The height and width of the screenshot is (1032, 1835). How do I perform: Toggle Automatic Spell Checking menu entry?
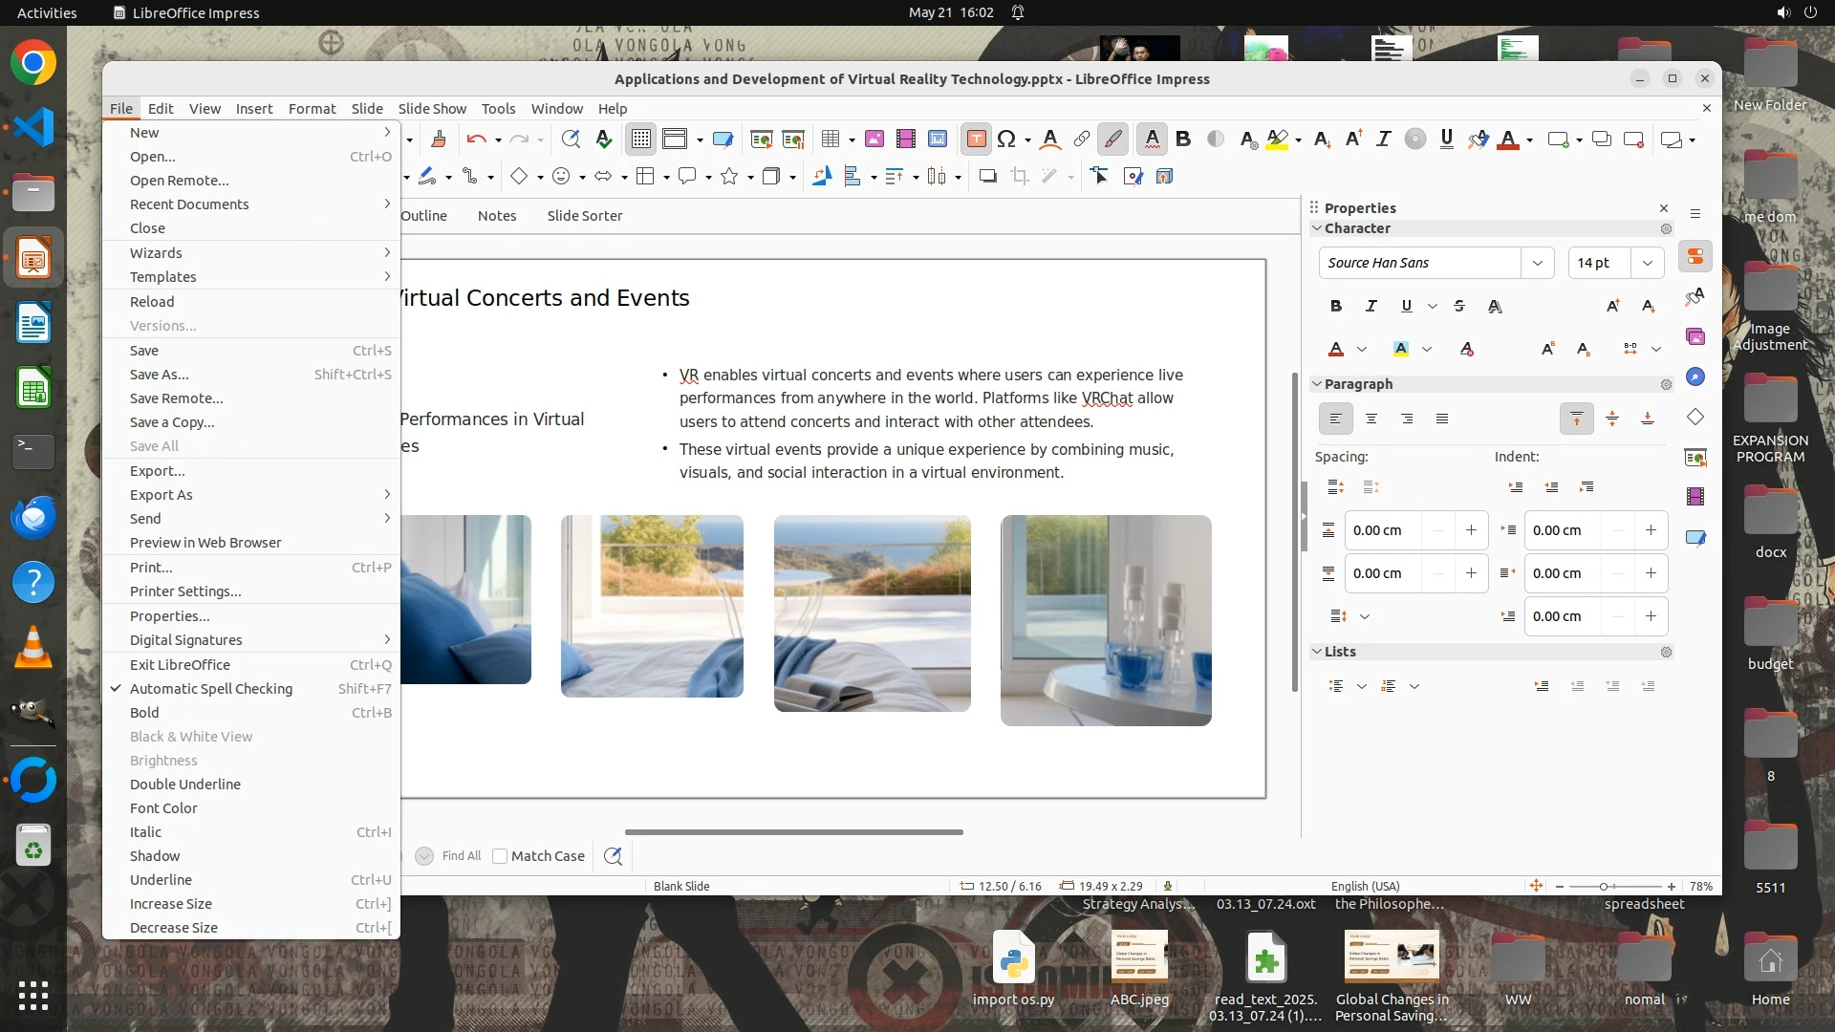pyautogui.click(x=211, y=688)
